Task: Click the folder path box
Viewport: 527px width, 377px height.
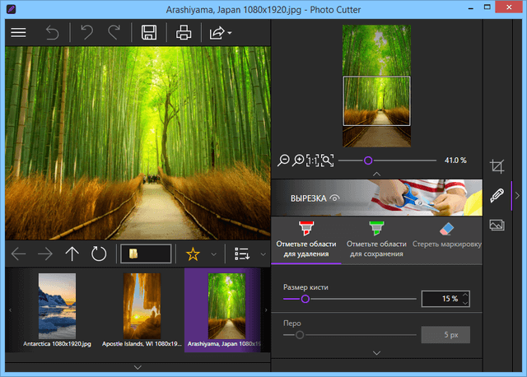Action: (146, 254)
